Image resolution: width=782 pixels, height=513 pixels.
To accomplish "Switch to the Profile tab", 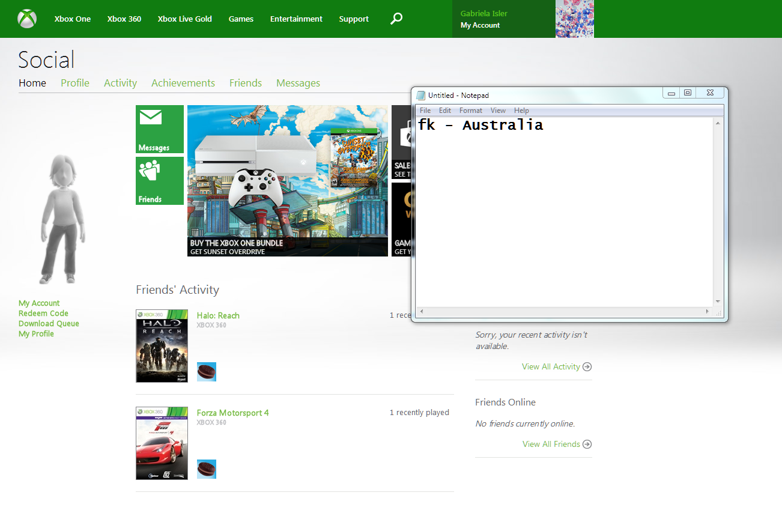I will point(75,83).
